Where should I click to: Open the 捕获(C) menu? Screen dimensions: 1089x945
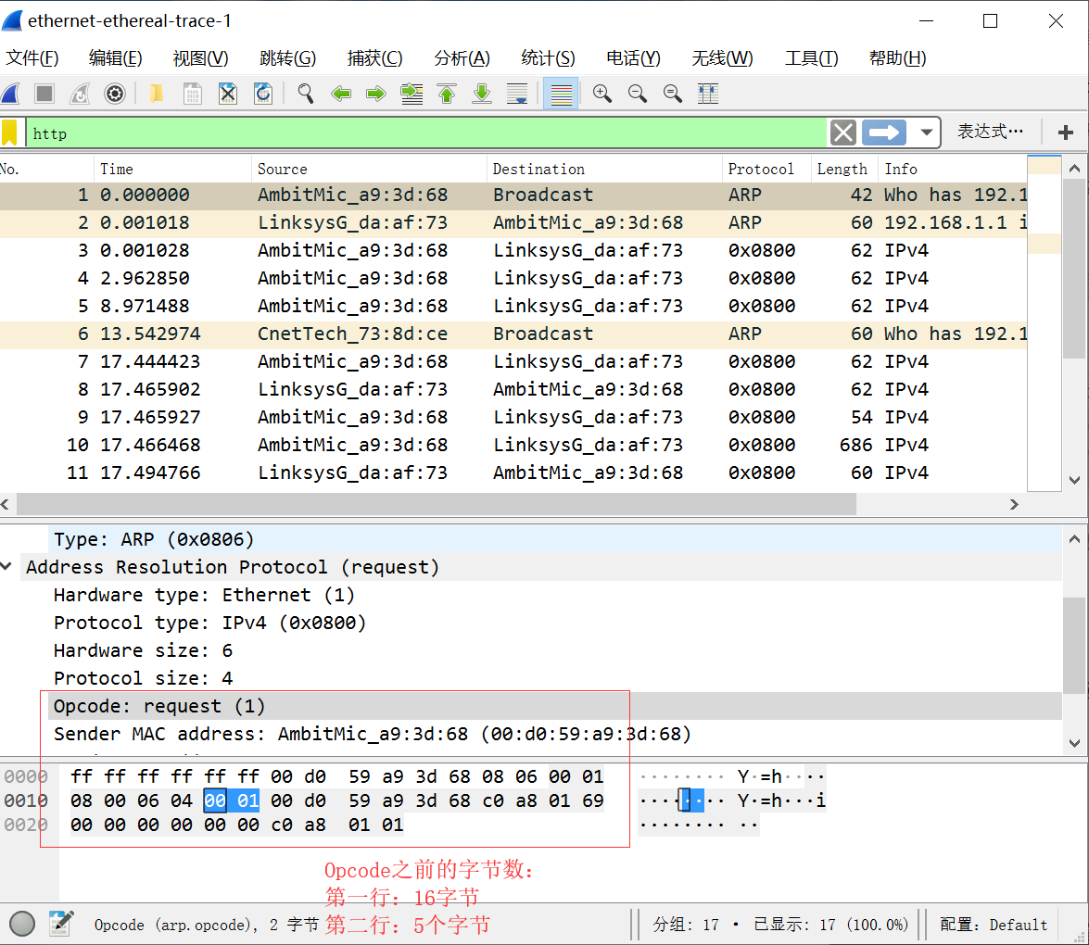coord(375,58)
